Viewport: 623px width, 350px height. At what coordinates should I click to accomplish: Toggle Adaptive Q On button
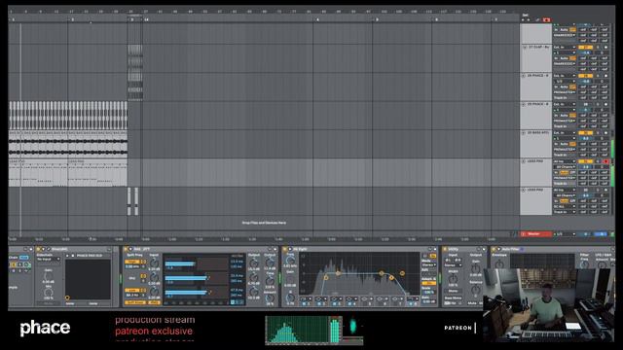428,283
